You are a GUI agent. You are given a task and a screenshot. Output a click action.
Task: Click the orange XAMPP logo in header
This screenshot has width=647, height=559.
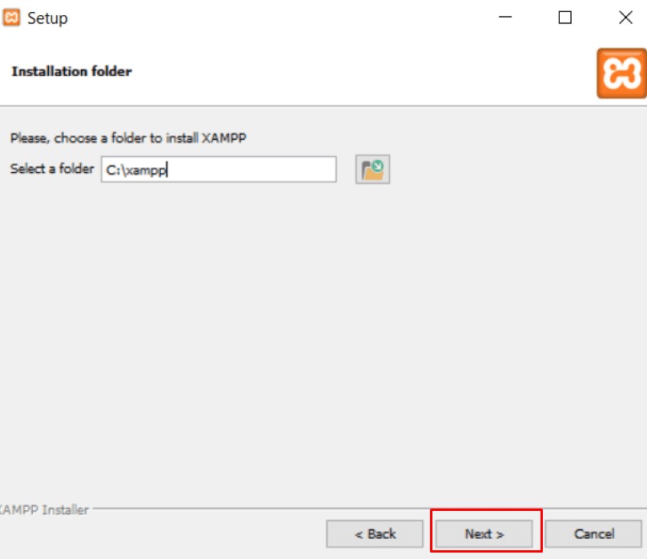[x=621, y=74]
